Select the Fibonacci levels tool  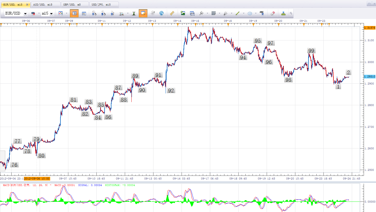(214, 13)
